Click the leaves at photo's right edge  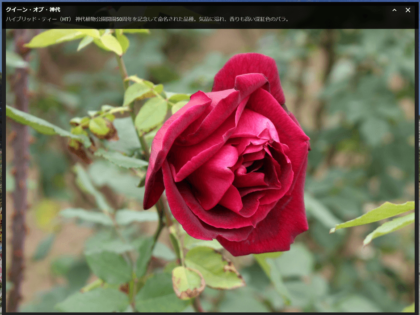coord(384,219)
